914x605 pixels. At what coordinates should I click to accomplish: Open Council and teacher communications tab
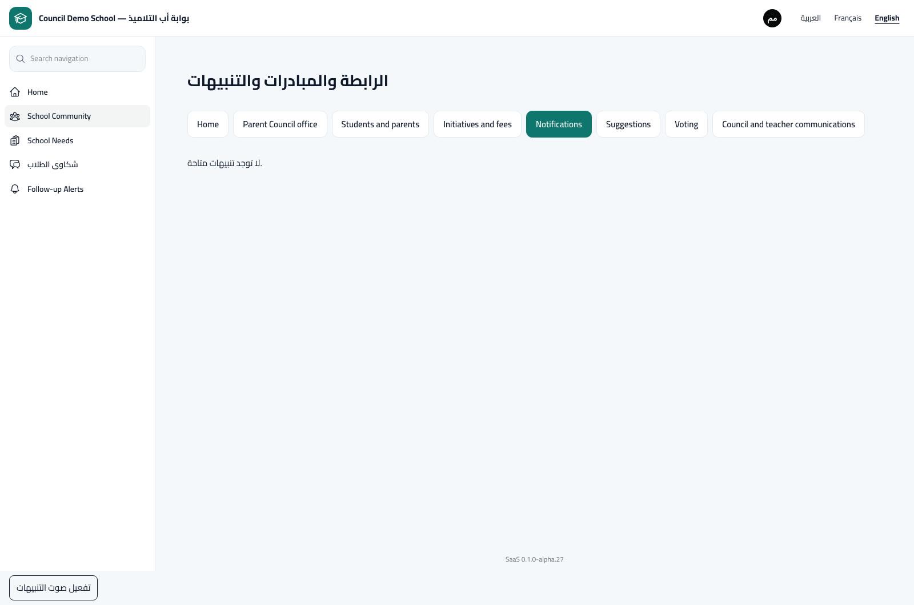[788, 124]
